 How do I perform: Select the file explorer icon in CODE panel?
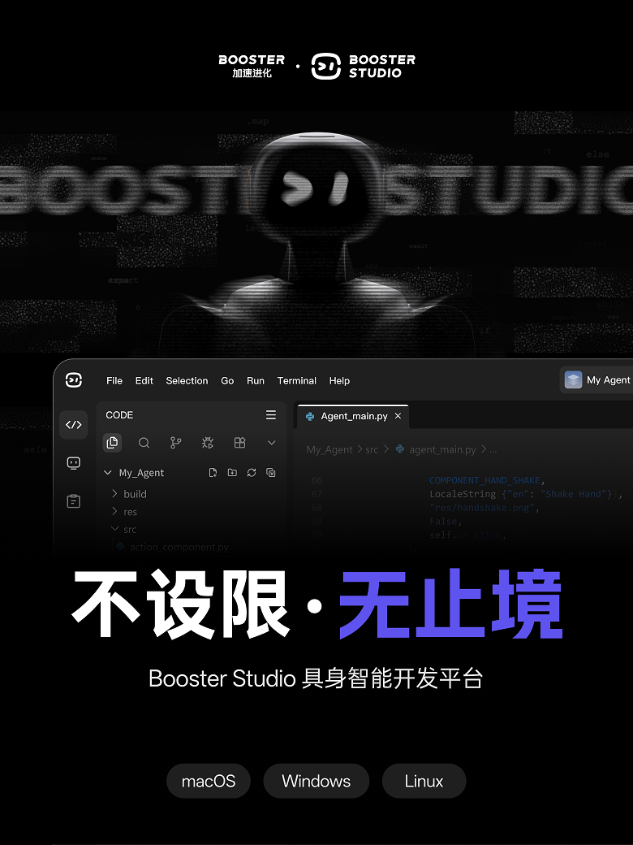pos(112,443)
